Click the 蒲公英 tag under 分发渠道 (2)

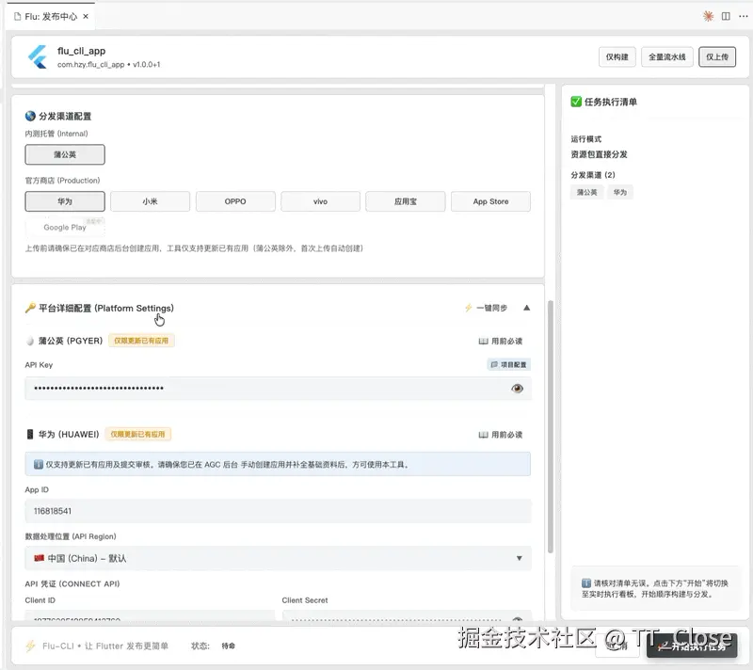(586, 193)
